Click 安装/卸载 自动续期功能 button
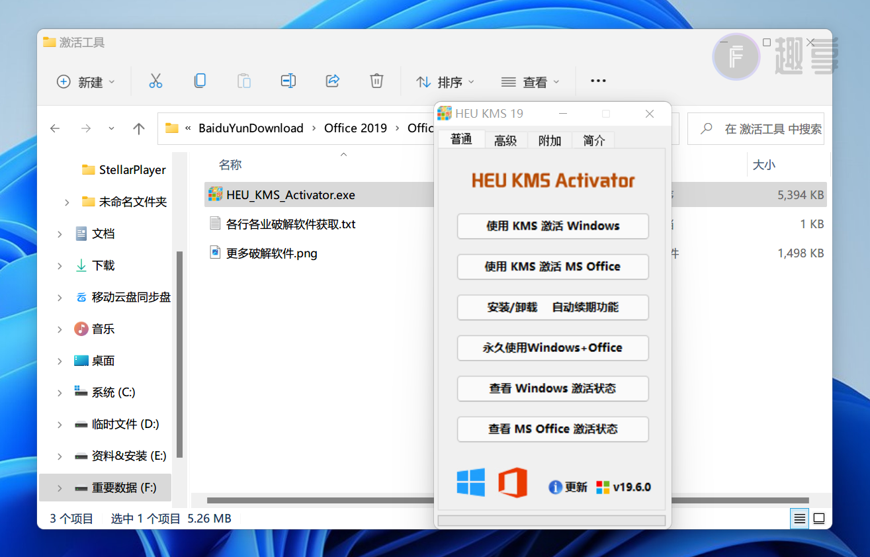This screenshot has height=557, width=870. 552,307
